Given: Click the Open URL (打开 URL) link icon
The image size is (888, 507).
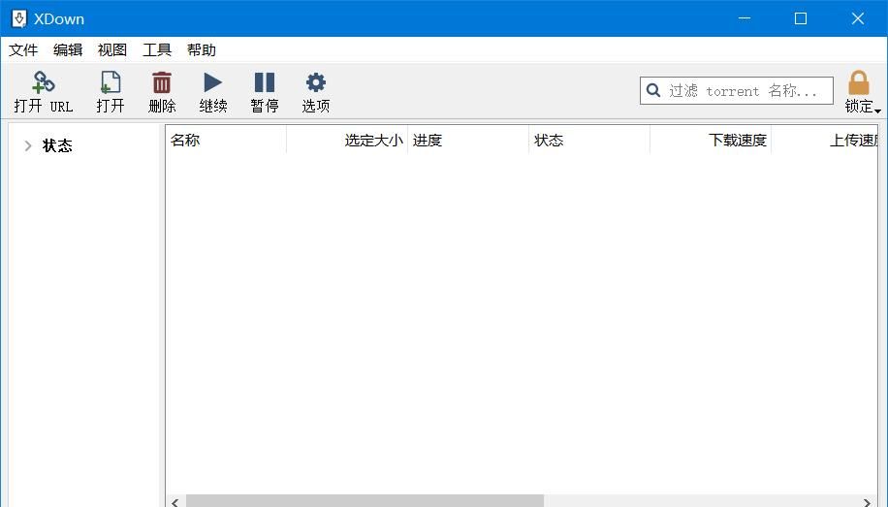Looking at the screenshot, I should (43, 82).
